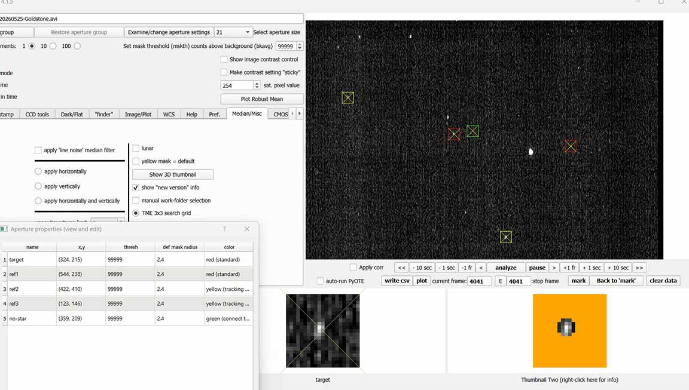This screenshot has height=390, width=689.
Task: Click the stop frame field showing 4041
Action: [x=519, y=281]
